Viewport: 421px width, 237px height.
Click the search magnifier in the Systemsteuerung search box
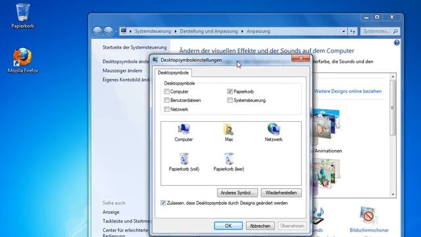pos(395,32)
